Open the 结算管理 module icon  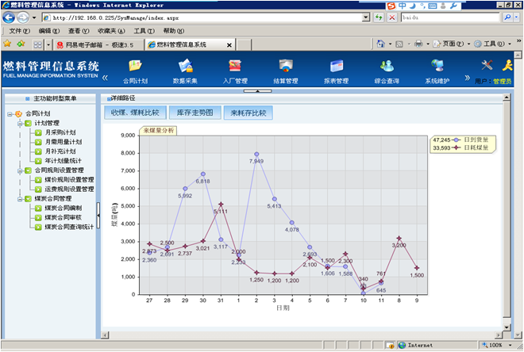pos(285,67)
